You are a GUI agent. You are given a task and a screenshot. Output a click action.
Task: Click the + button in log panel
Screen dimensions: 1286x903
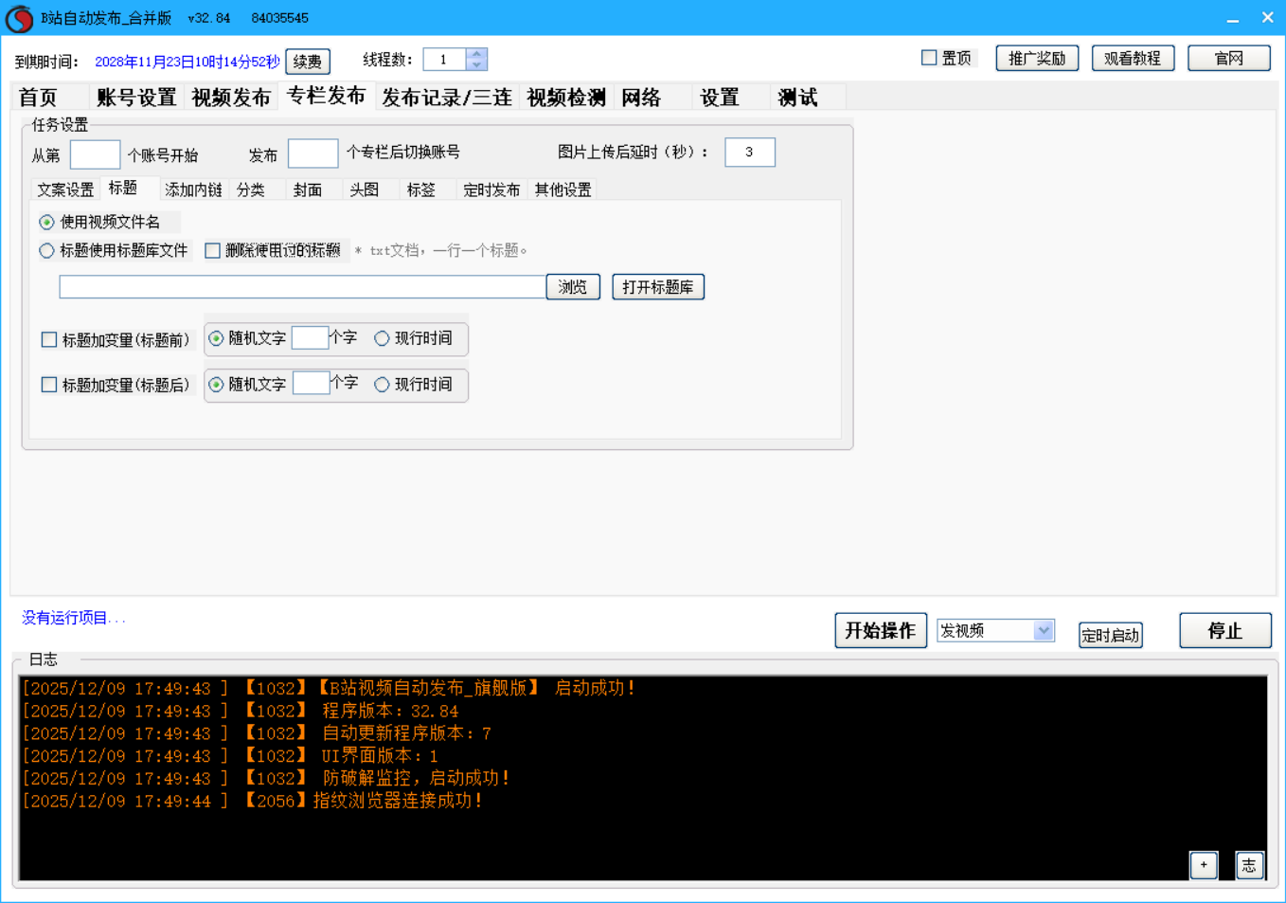(x=1203, y=864)
